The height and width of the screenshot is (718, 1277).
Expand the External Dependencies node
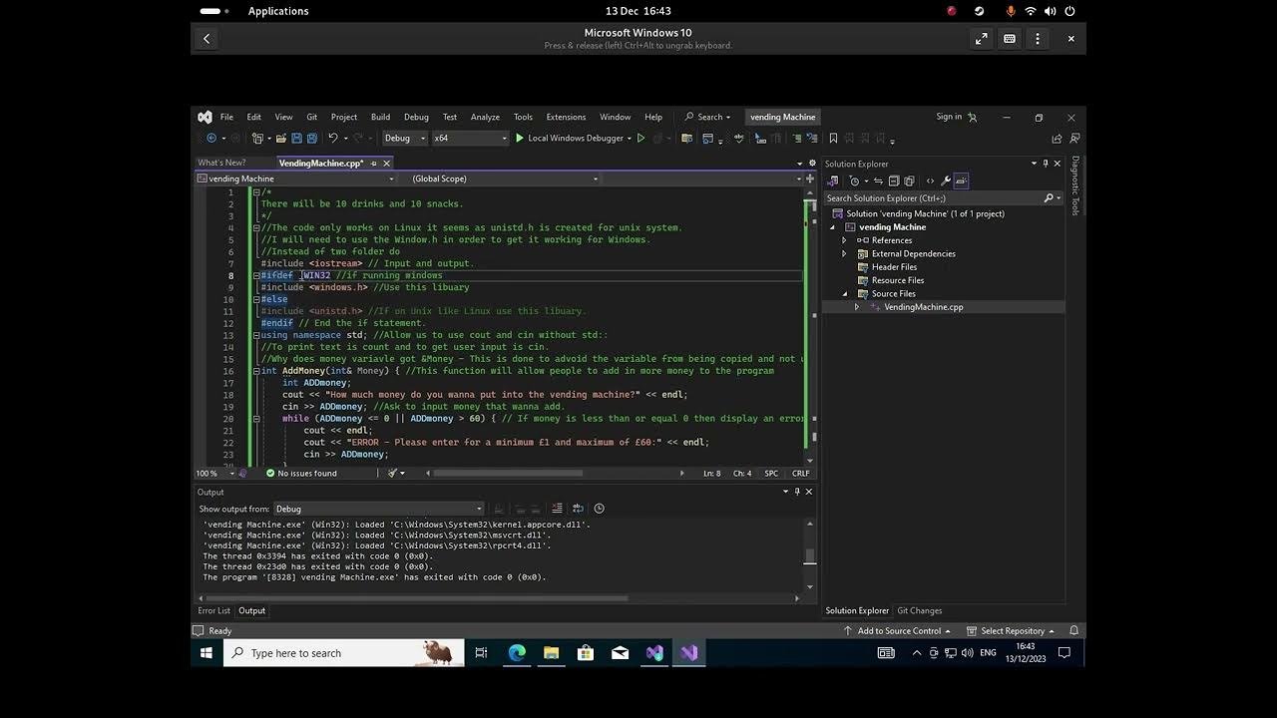(x=845, y=253)
